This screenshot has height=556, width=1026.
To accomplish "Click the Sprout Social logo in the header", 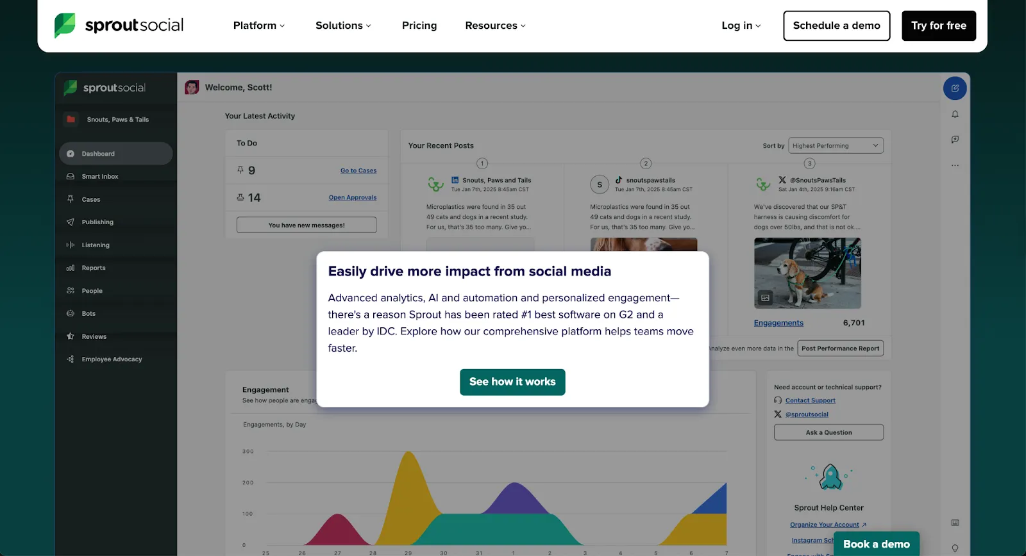I will [x=119, y=26].
